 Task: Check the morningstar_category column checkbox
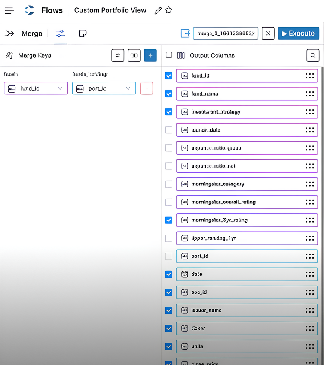coord(169,184)
